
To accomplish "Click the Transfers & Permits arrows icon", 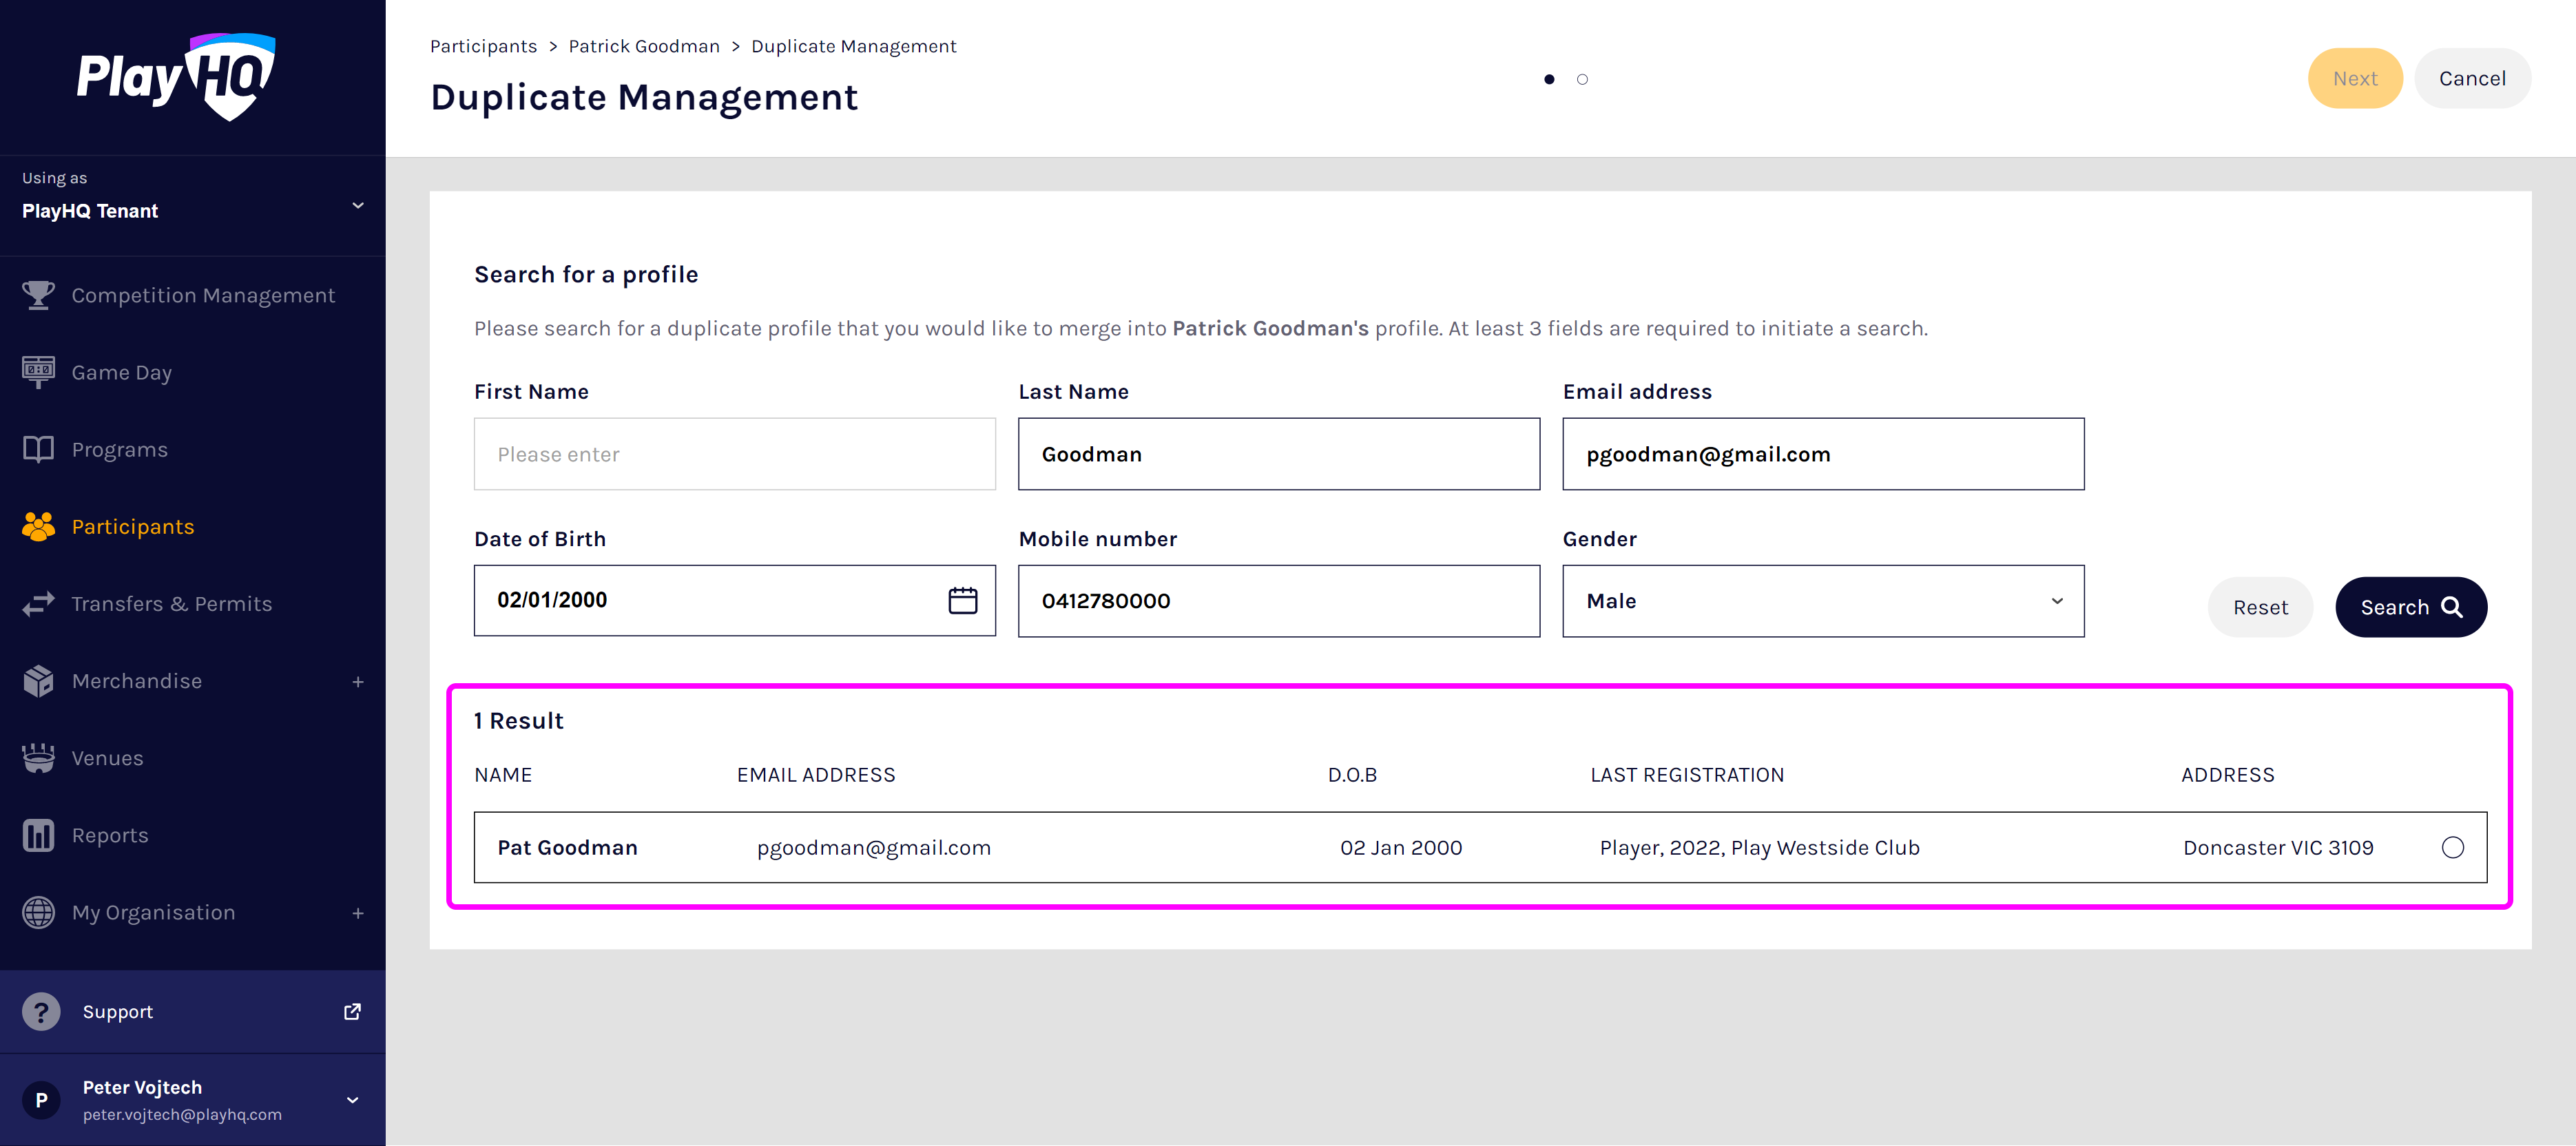I will 38,603.
